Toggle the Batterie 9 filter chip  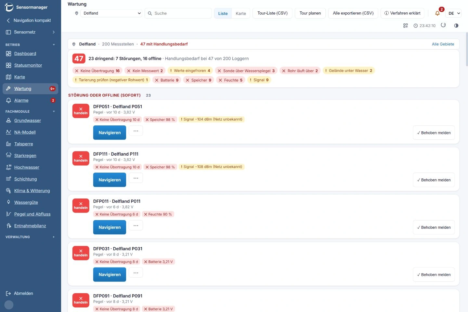tap(167, 80)
